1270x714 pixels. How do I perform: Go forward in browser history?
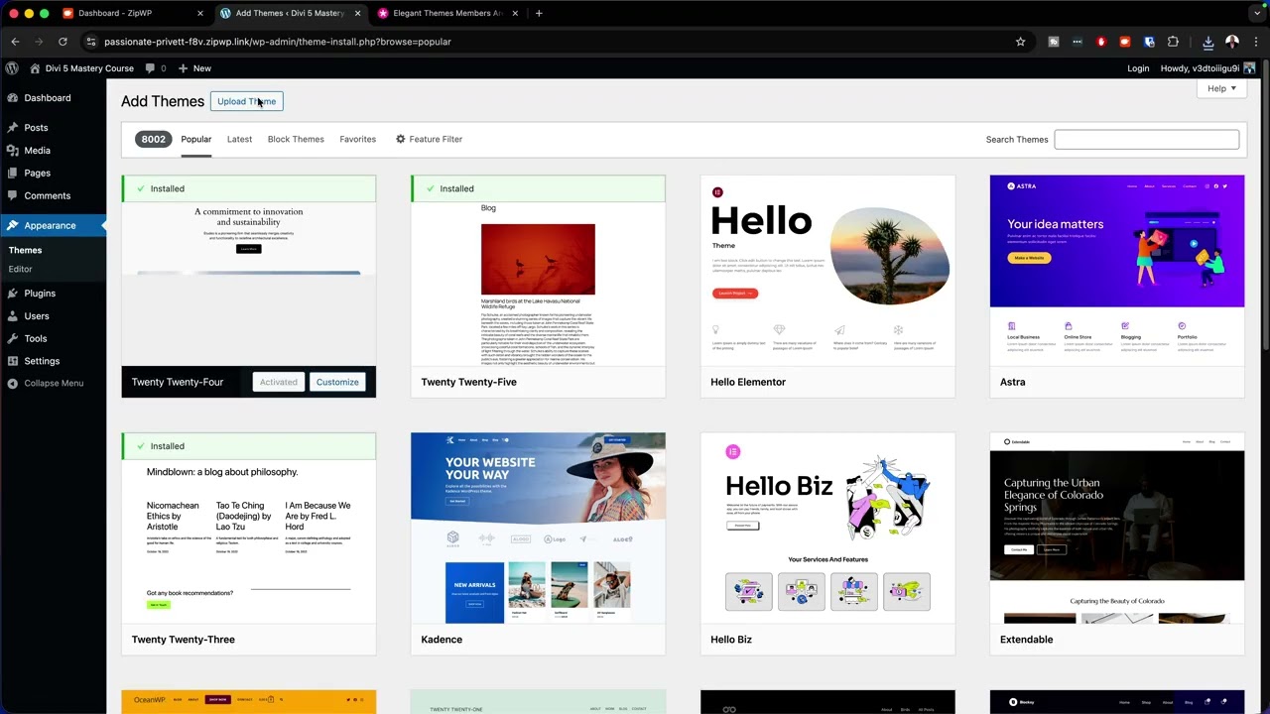39,42
